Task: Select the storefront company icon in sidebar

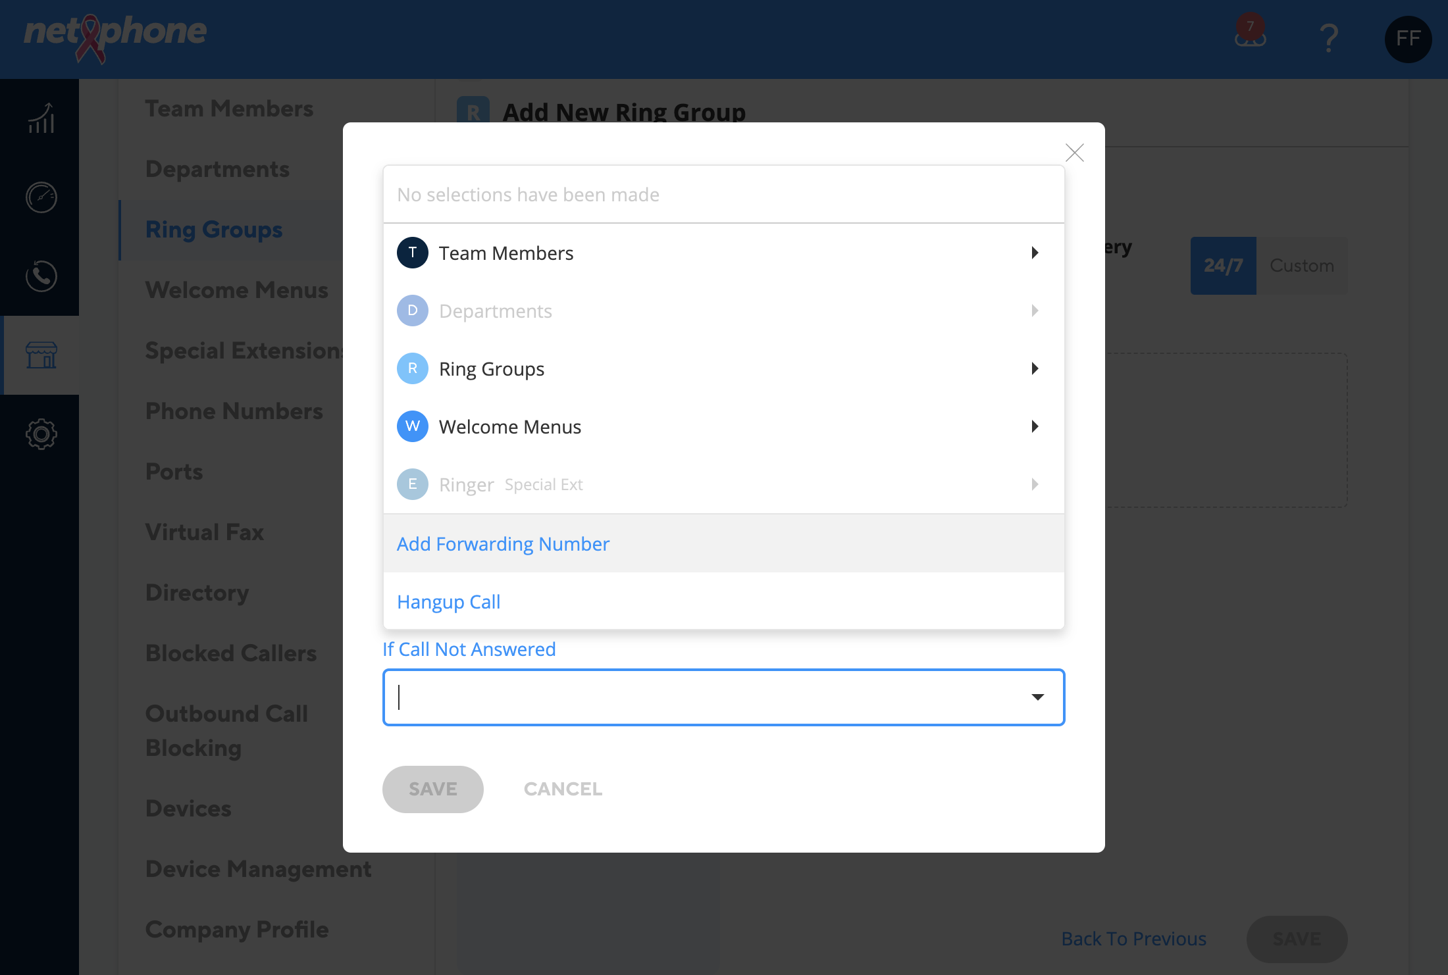Action: coord(41,355)
